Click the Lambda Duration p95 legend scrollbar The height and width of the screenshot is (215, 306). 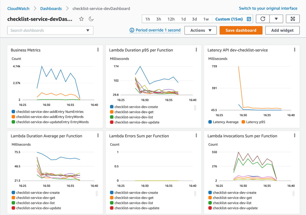[195, 108]
